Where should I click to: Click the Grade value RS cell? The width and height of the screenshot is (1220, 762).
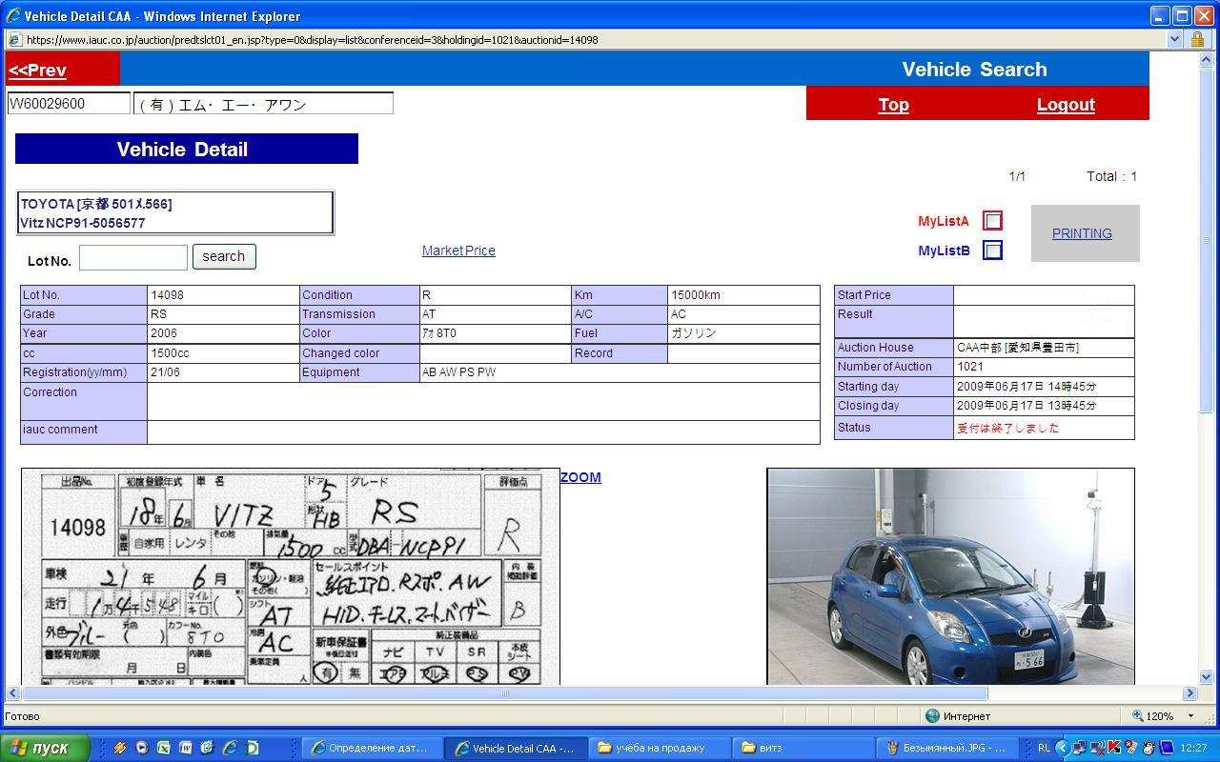tap(223, 314)
